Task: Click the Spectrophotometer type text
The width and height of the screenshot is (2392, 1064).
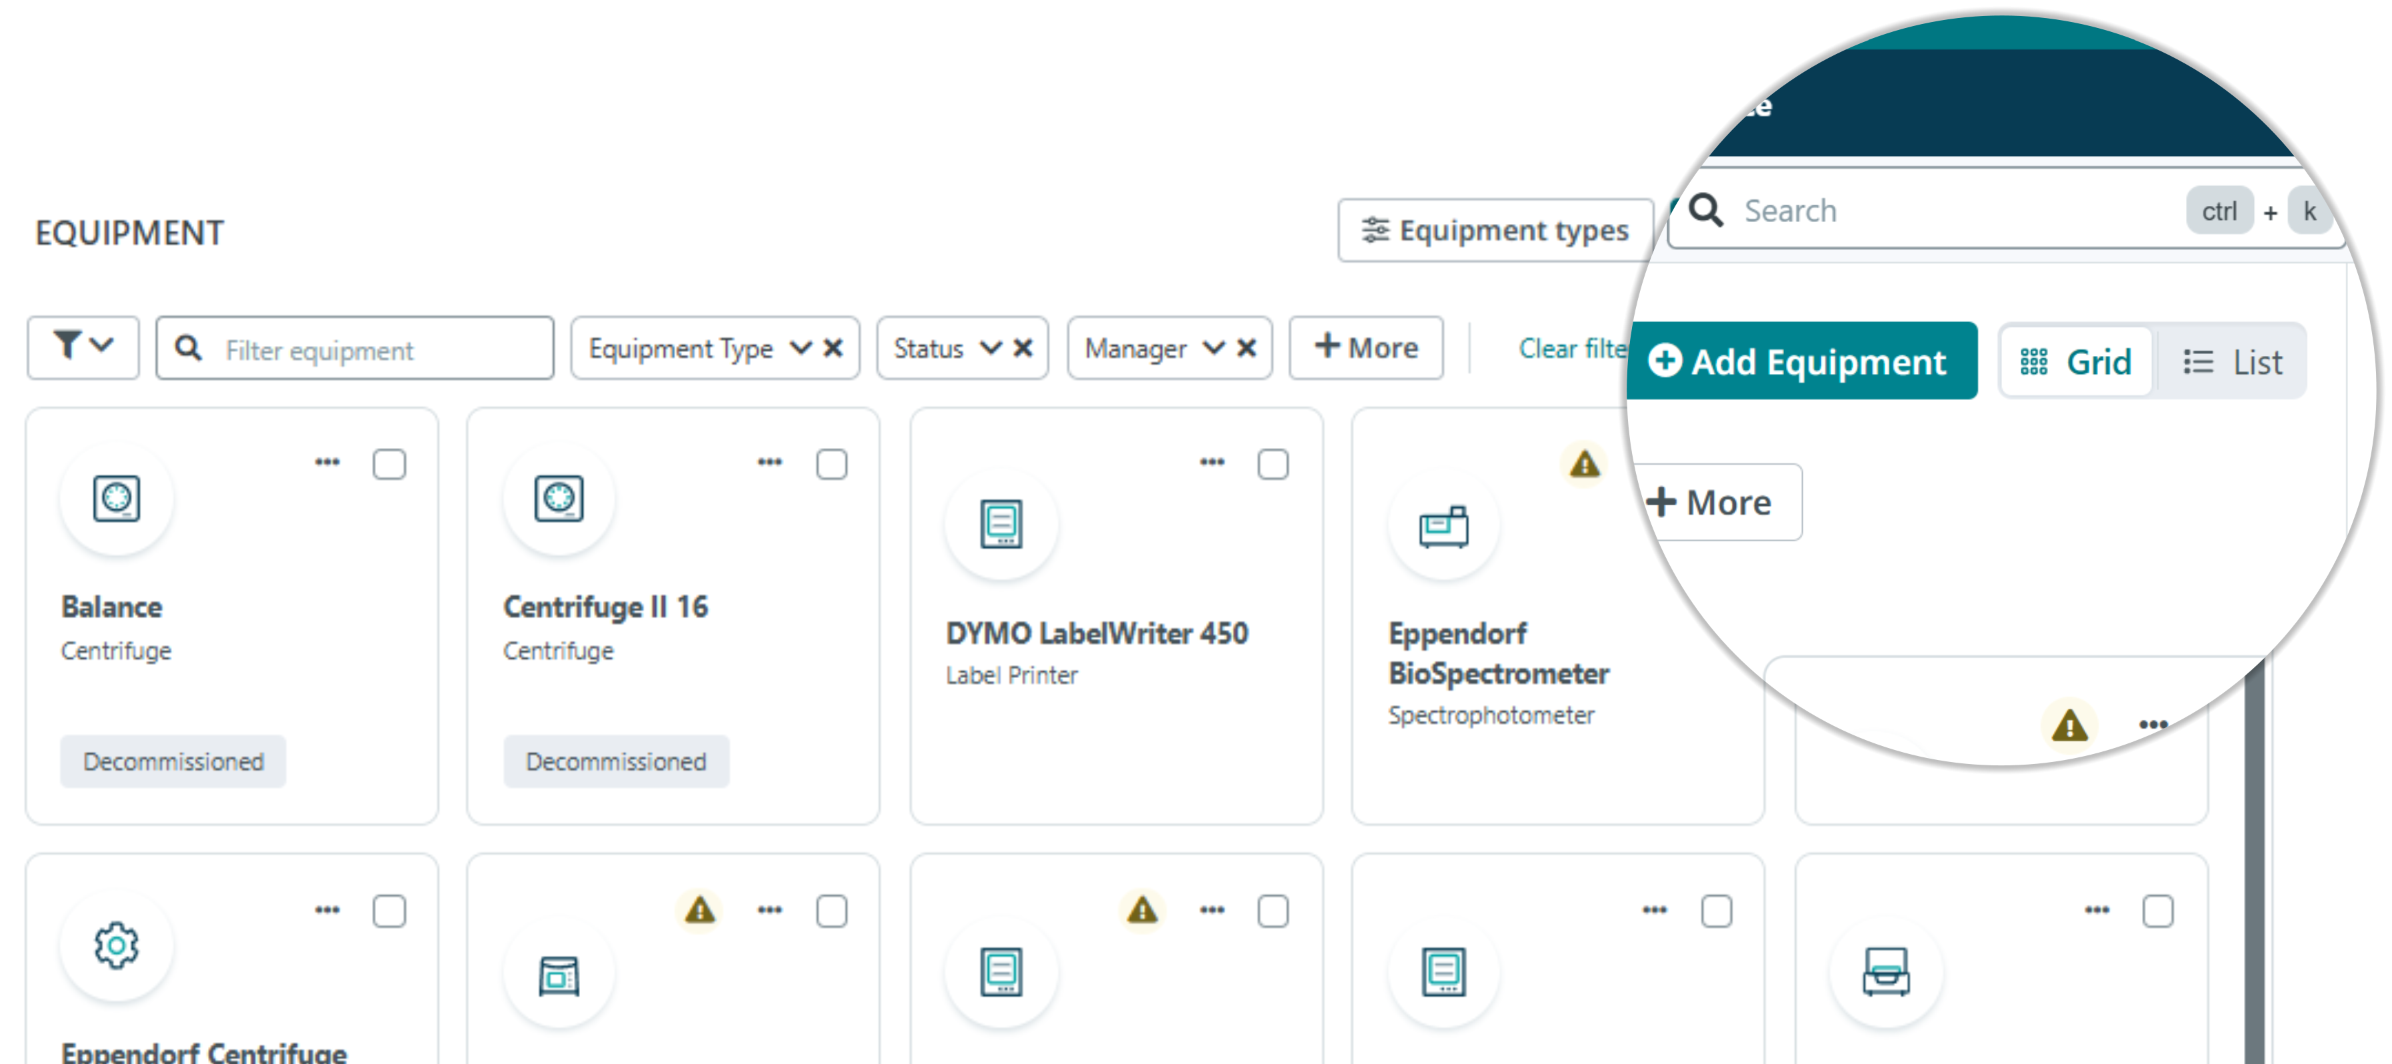Action: [1491, 715]
